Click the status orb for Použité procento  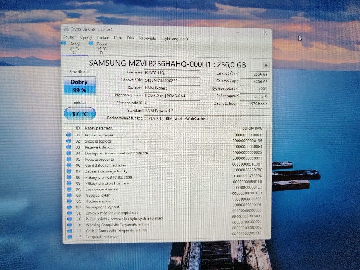(x=68, y=159)
